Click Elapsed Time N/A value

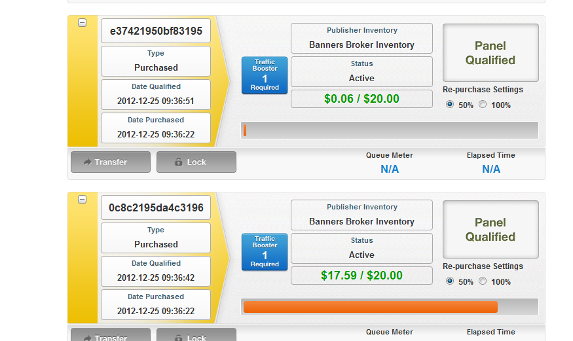[490, 169]
